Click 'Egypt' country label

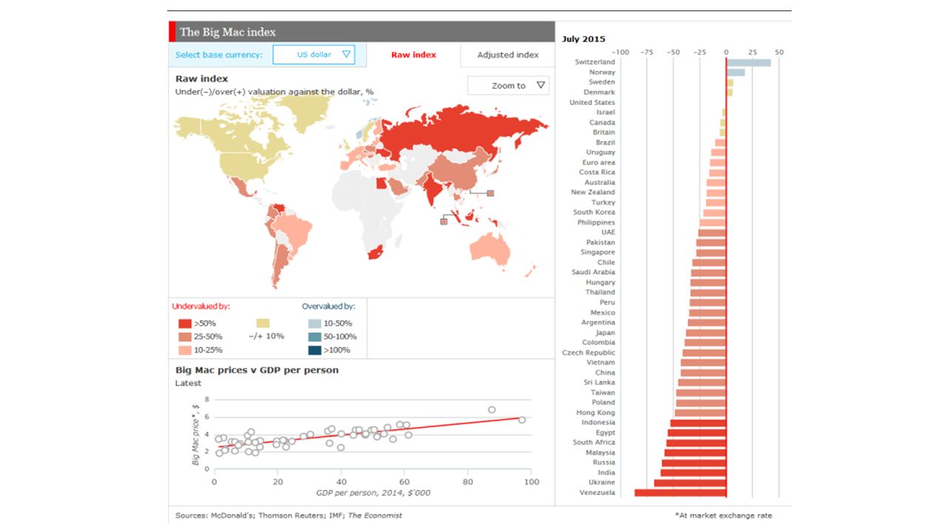pyautogui.click(x=606, y=432)
